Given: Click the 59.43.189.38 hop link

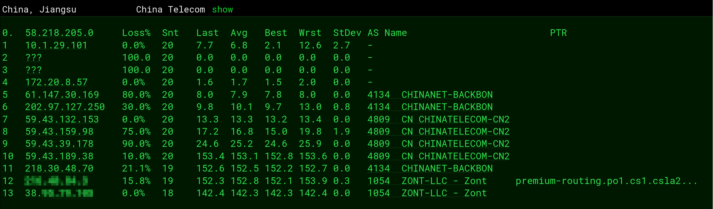Looking at the screenshot, I should click(59, 156).
